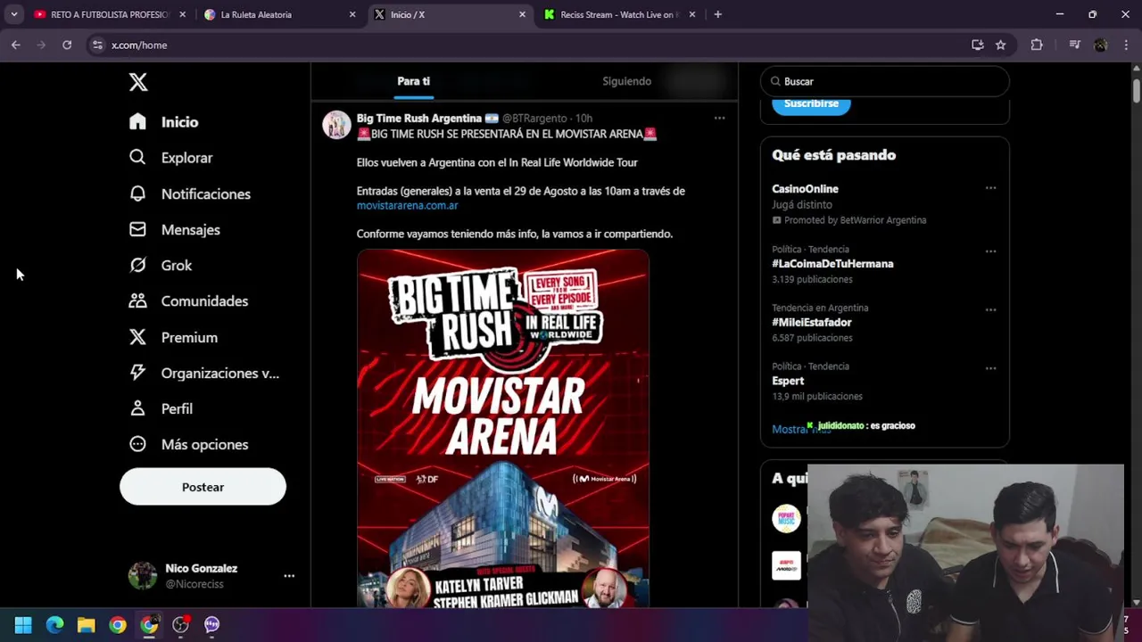The image size is (1142, 642).
Task: Open the Movistar Arena concert poster image
Action: [x=503, y=428]
